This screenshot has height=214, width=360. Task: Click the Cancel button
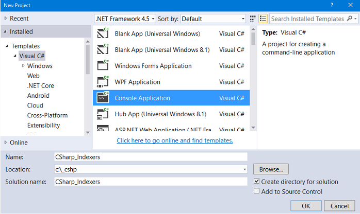(x=339, y=206)
